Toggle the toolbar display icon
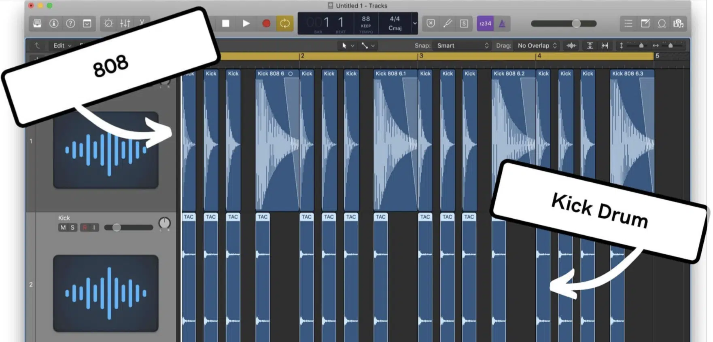 point(87,23)
